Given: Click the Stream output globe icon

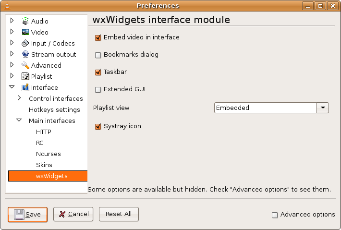Looking at the screenshot, I should coord(25,54).
